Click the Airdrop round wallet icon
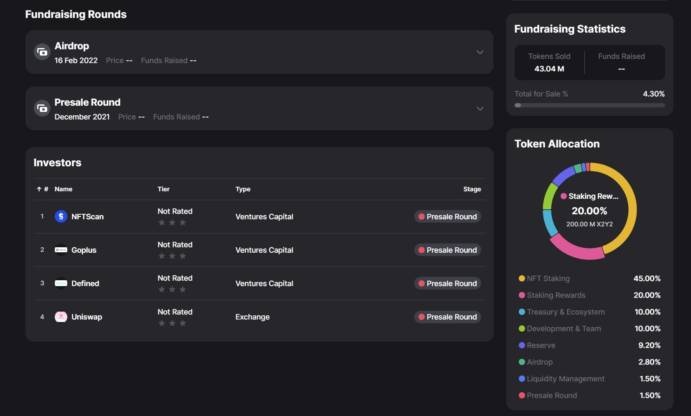This screenshot has width=691, height=416. coord(42,52)
